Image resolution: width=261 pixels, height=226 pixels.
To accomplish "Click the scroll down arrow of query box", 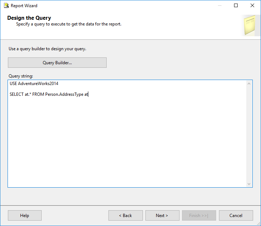I will [250, 184].
